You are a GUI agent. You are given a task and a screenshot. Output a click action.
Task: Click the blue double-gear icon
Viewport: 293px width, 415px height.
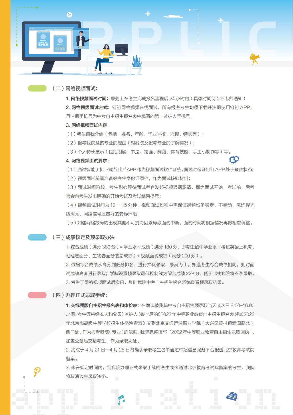point(234,159)
